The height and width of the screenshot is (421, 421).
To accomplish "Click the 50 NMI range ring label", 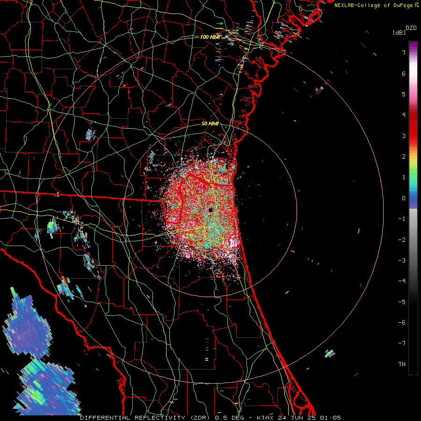I will click(x=210, y=123).
